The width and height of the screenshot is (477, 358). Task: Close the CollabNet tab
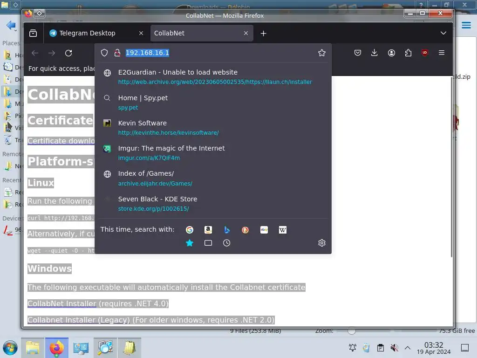pyautogui.click(x=246, y=33)
